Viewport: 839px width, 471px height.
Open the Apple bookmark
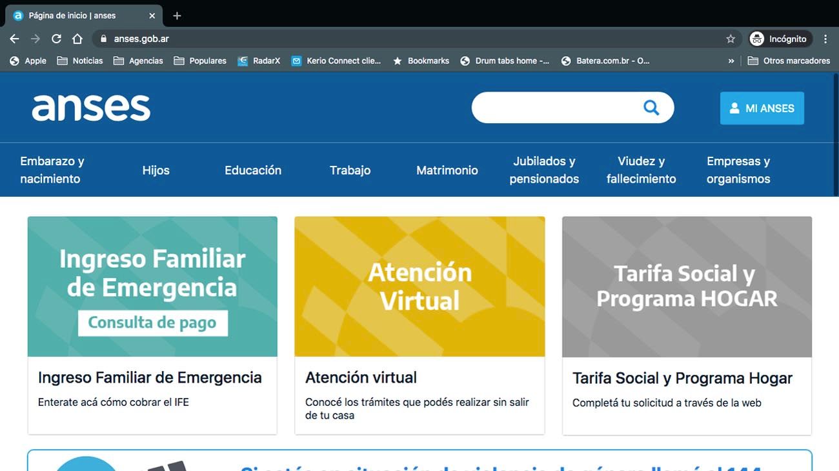28,61
